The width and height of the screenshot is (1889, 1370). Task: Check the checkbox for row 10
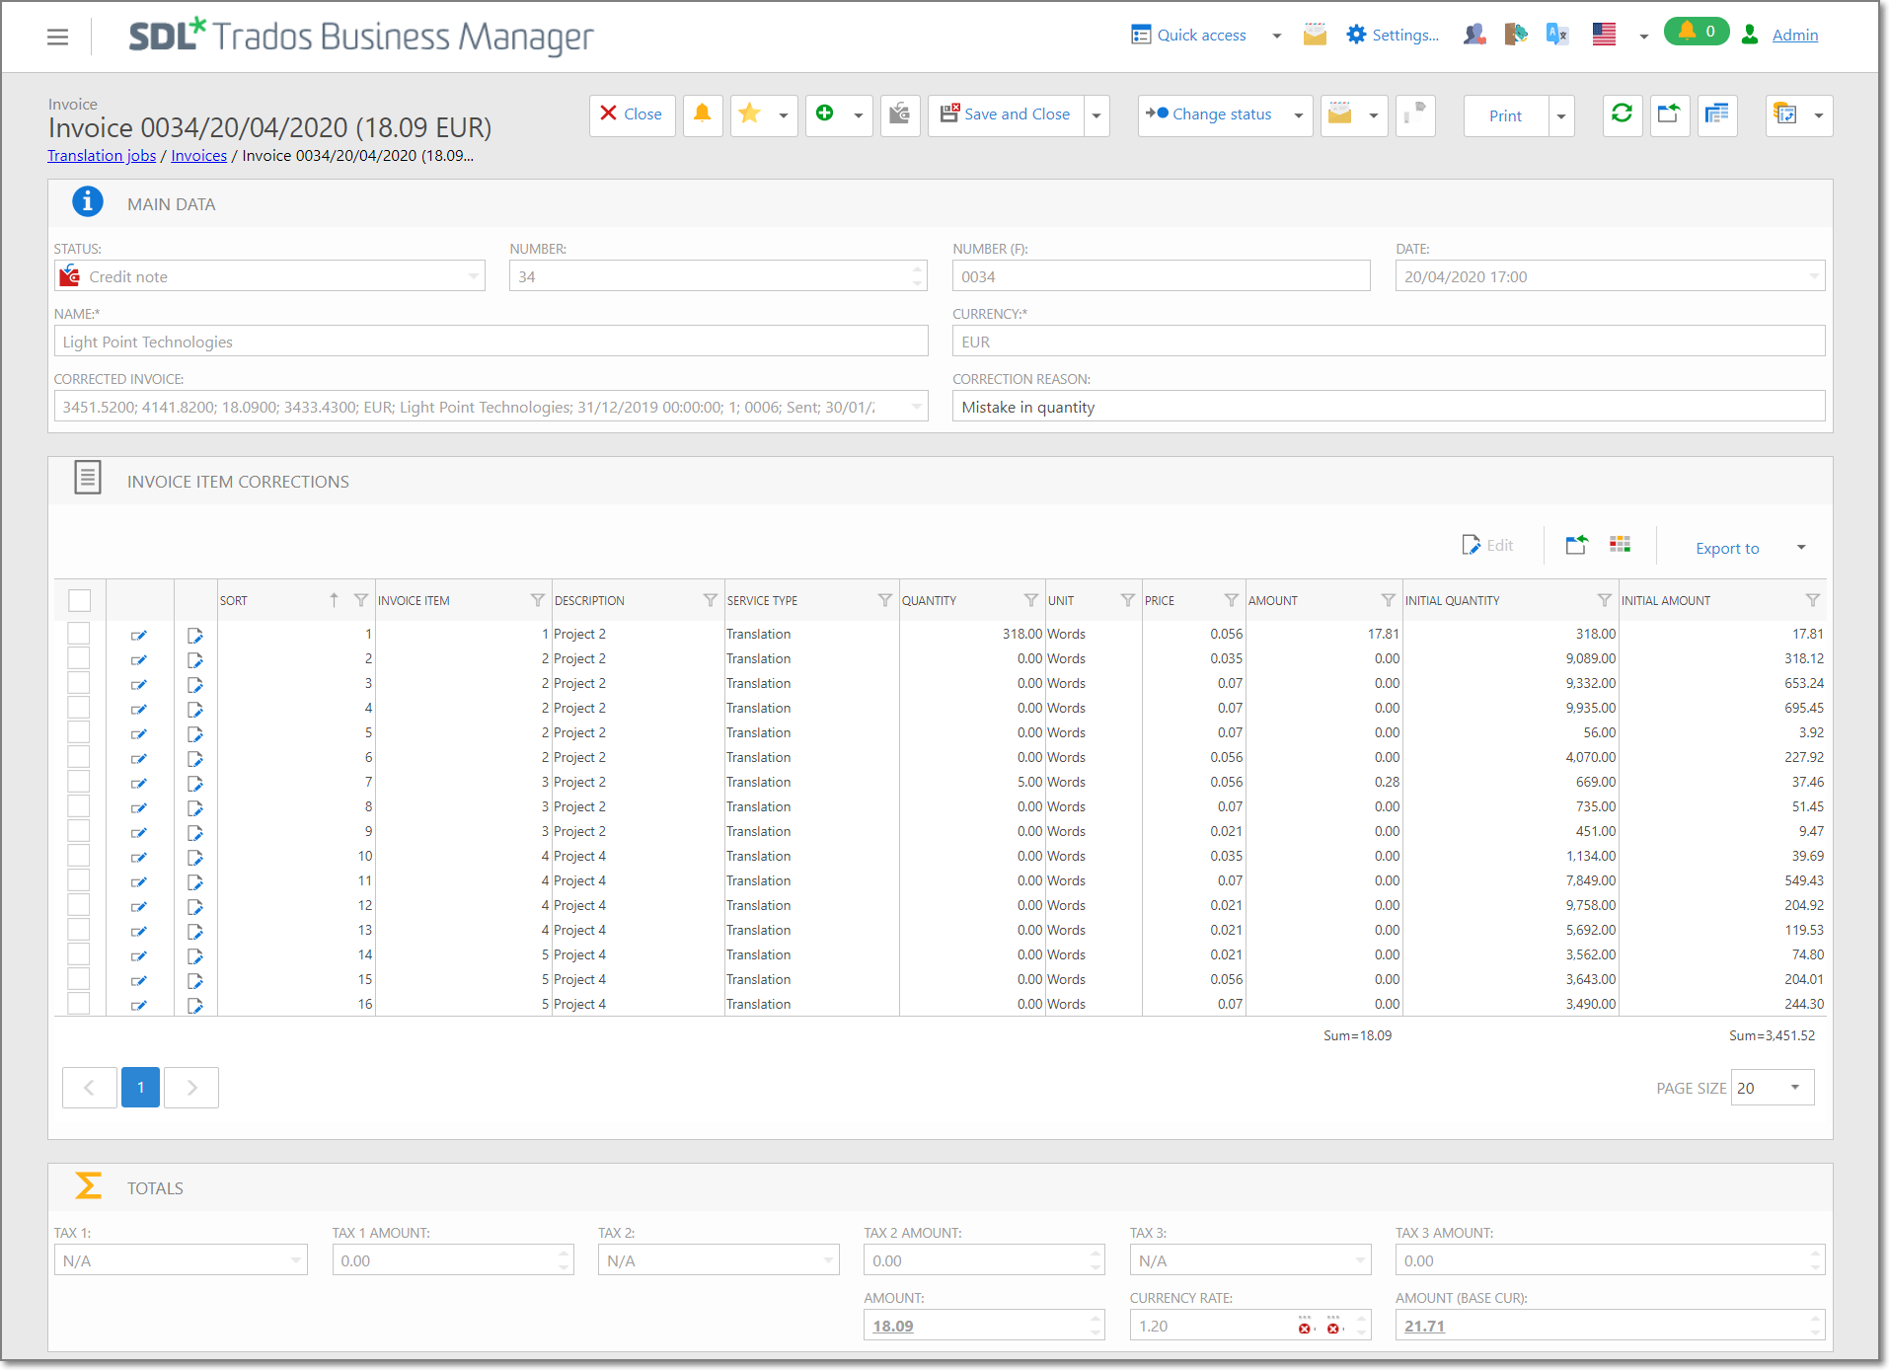[x=79, y=856]
